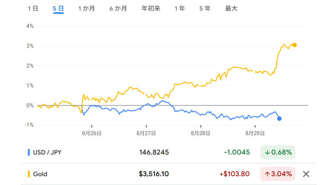Click the Gold price $3,516.10

point(154,174)
